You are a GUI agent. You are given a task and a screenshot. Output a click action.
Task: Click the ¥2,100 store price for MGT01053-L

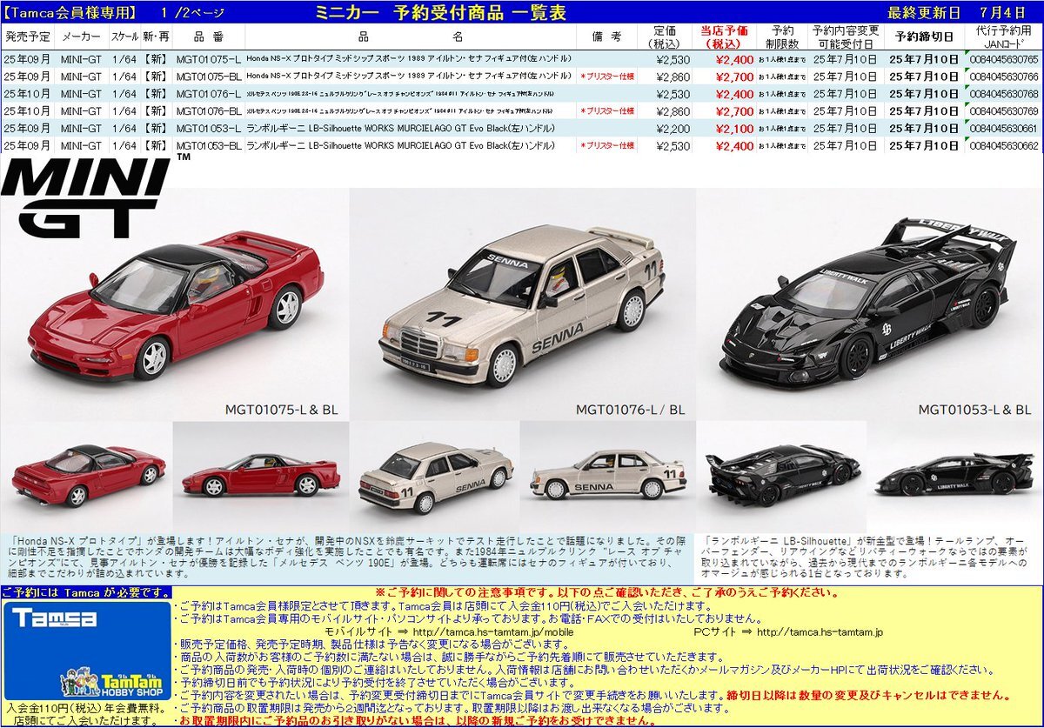(735, 129)
